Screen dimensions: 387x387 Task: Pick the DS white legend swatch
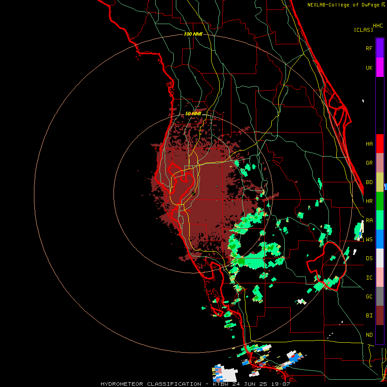pos(380,258)
